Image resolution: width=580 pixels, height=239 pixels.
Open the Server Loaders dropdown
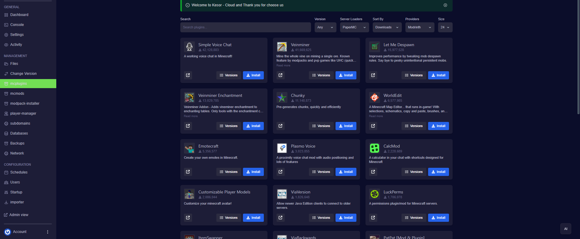coord(355,27)
